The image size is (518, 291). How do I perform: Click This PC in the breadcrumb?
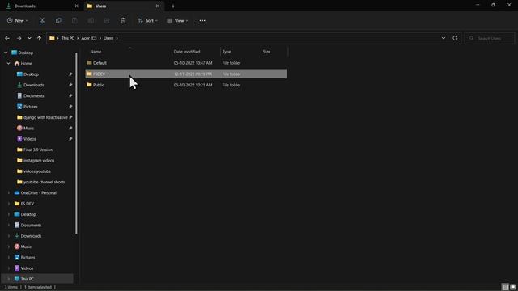(68, 38)
